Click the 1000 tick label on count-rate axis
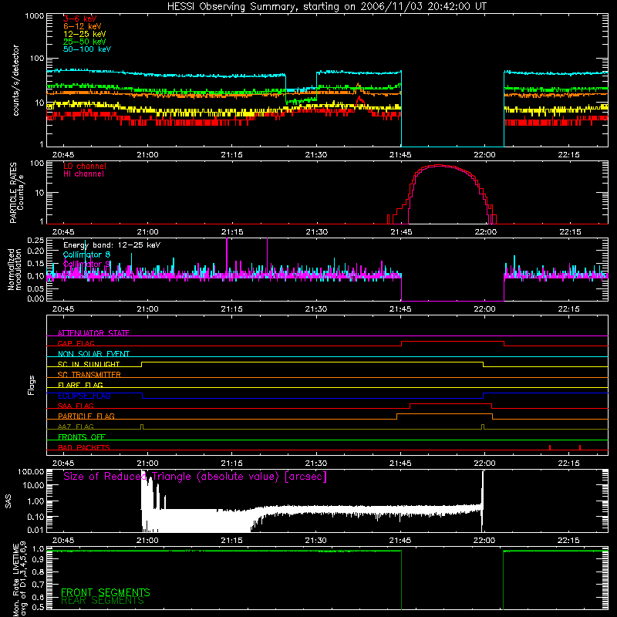Viewport: 617px width, 617px height. click(x=35, y=16)
